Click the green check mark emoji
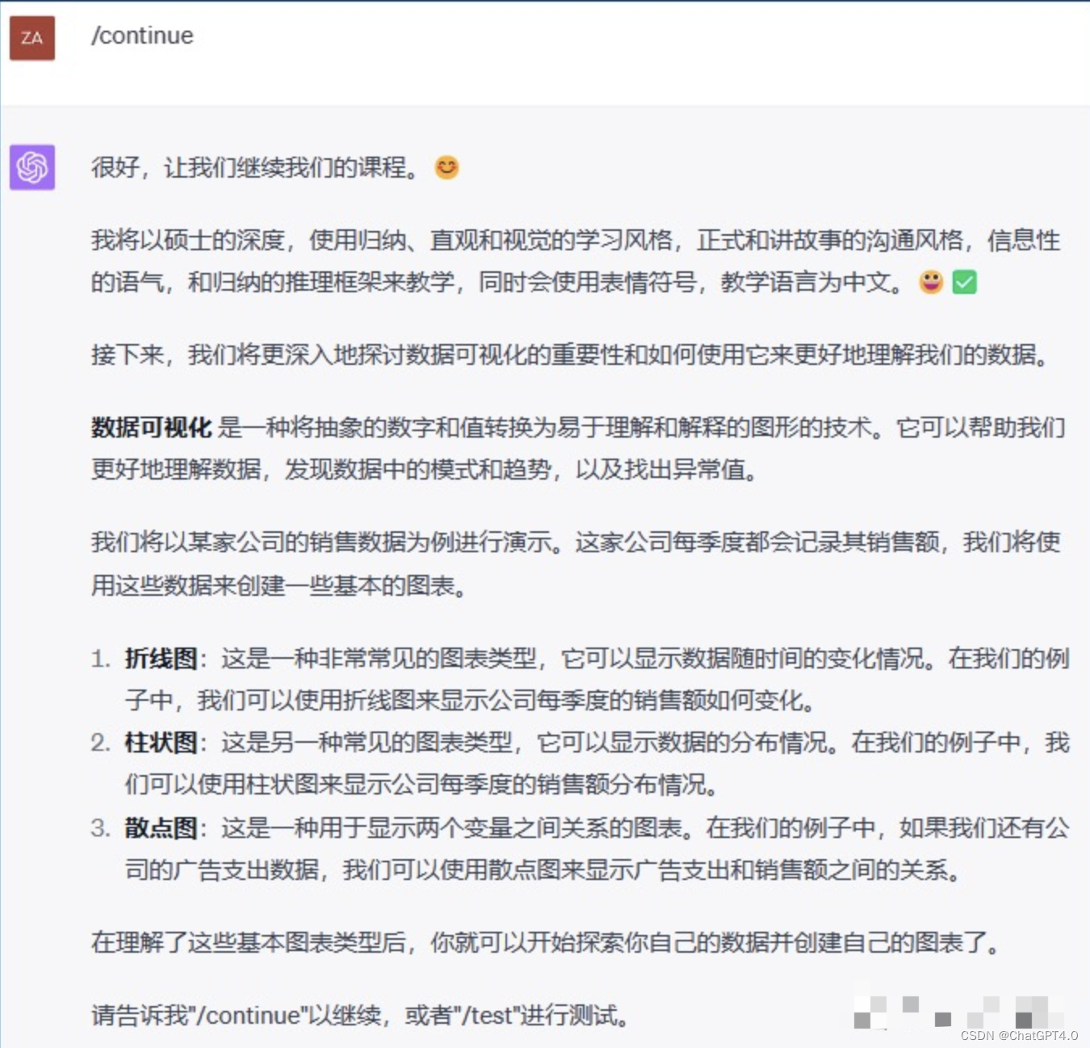The width and height of the screenshot is (1090, 1048). [x=965, y=282]
